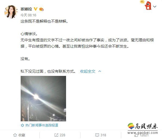The image size is (162, 139).
Task: Open the post options dropdown arrow
Action: pos(155,7)
